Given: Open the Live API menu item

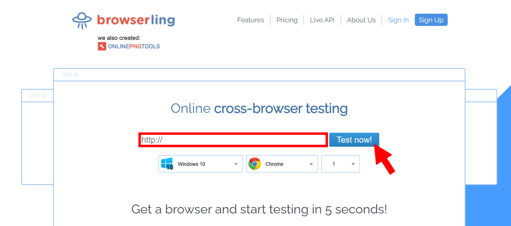Looking at the screenshot, I should coord(322,20).
